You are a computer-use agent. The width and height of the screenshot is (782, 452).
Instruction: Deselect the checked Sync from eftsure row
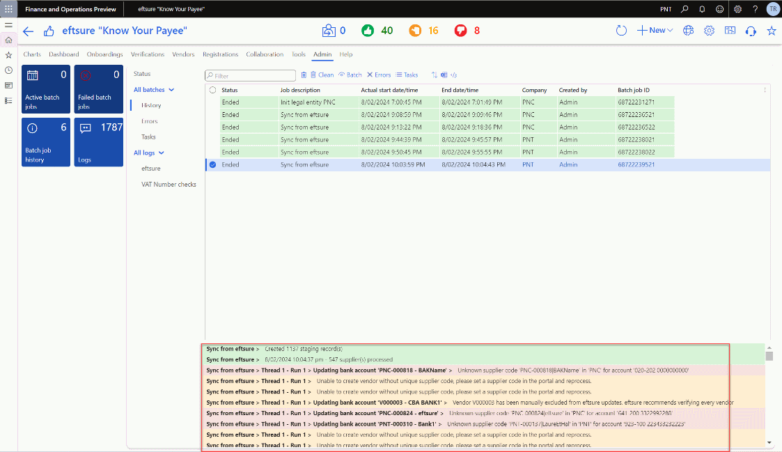click(x=212, y=164)
